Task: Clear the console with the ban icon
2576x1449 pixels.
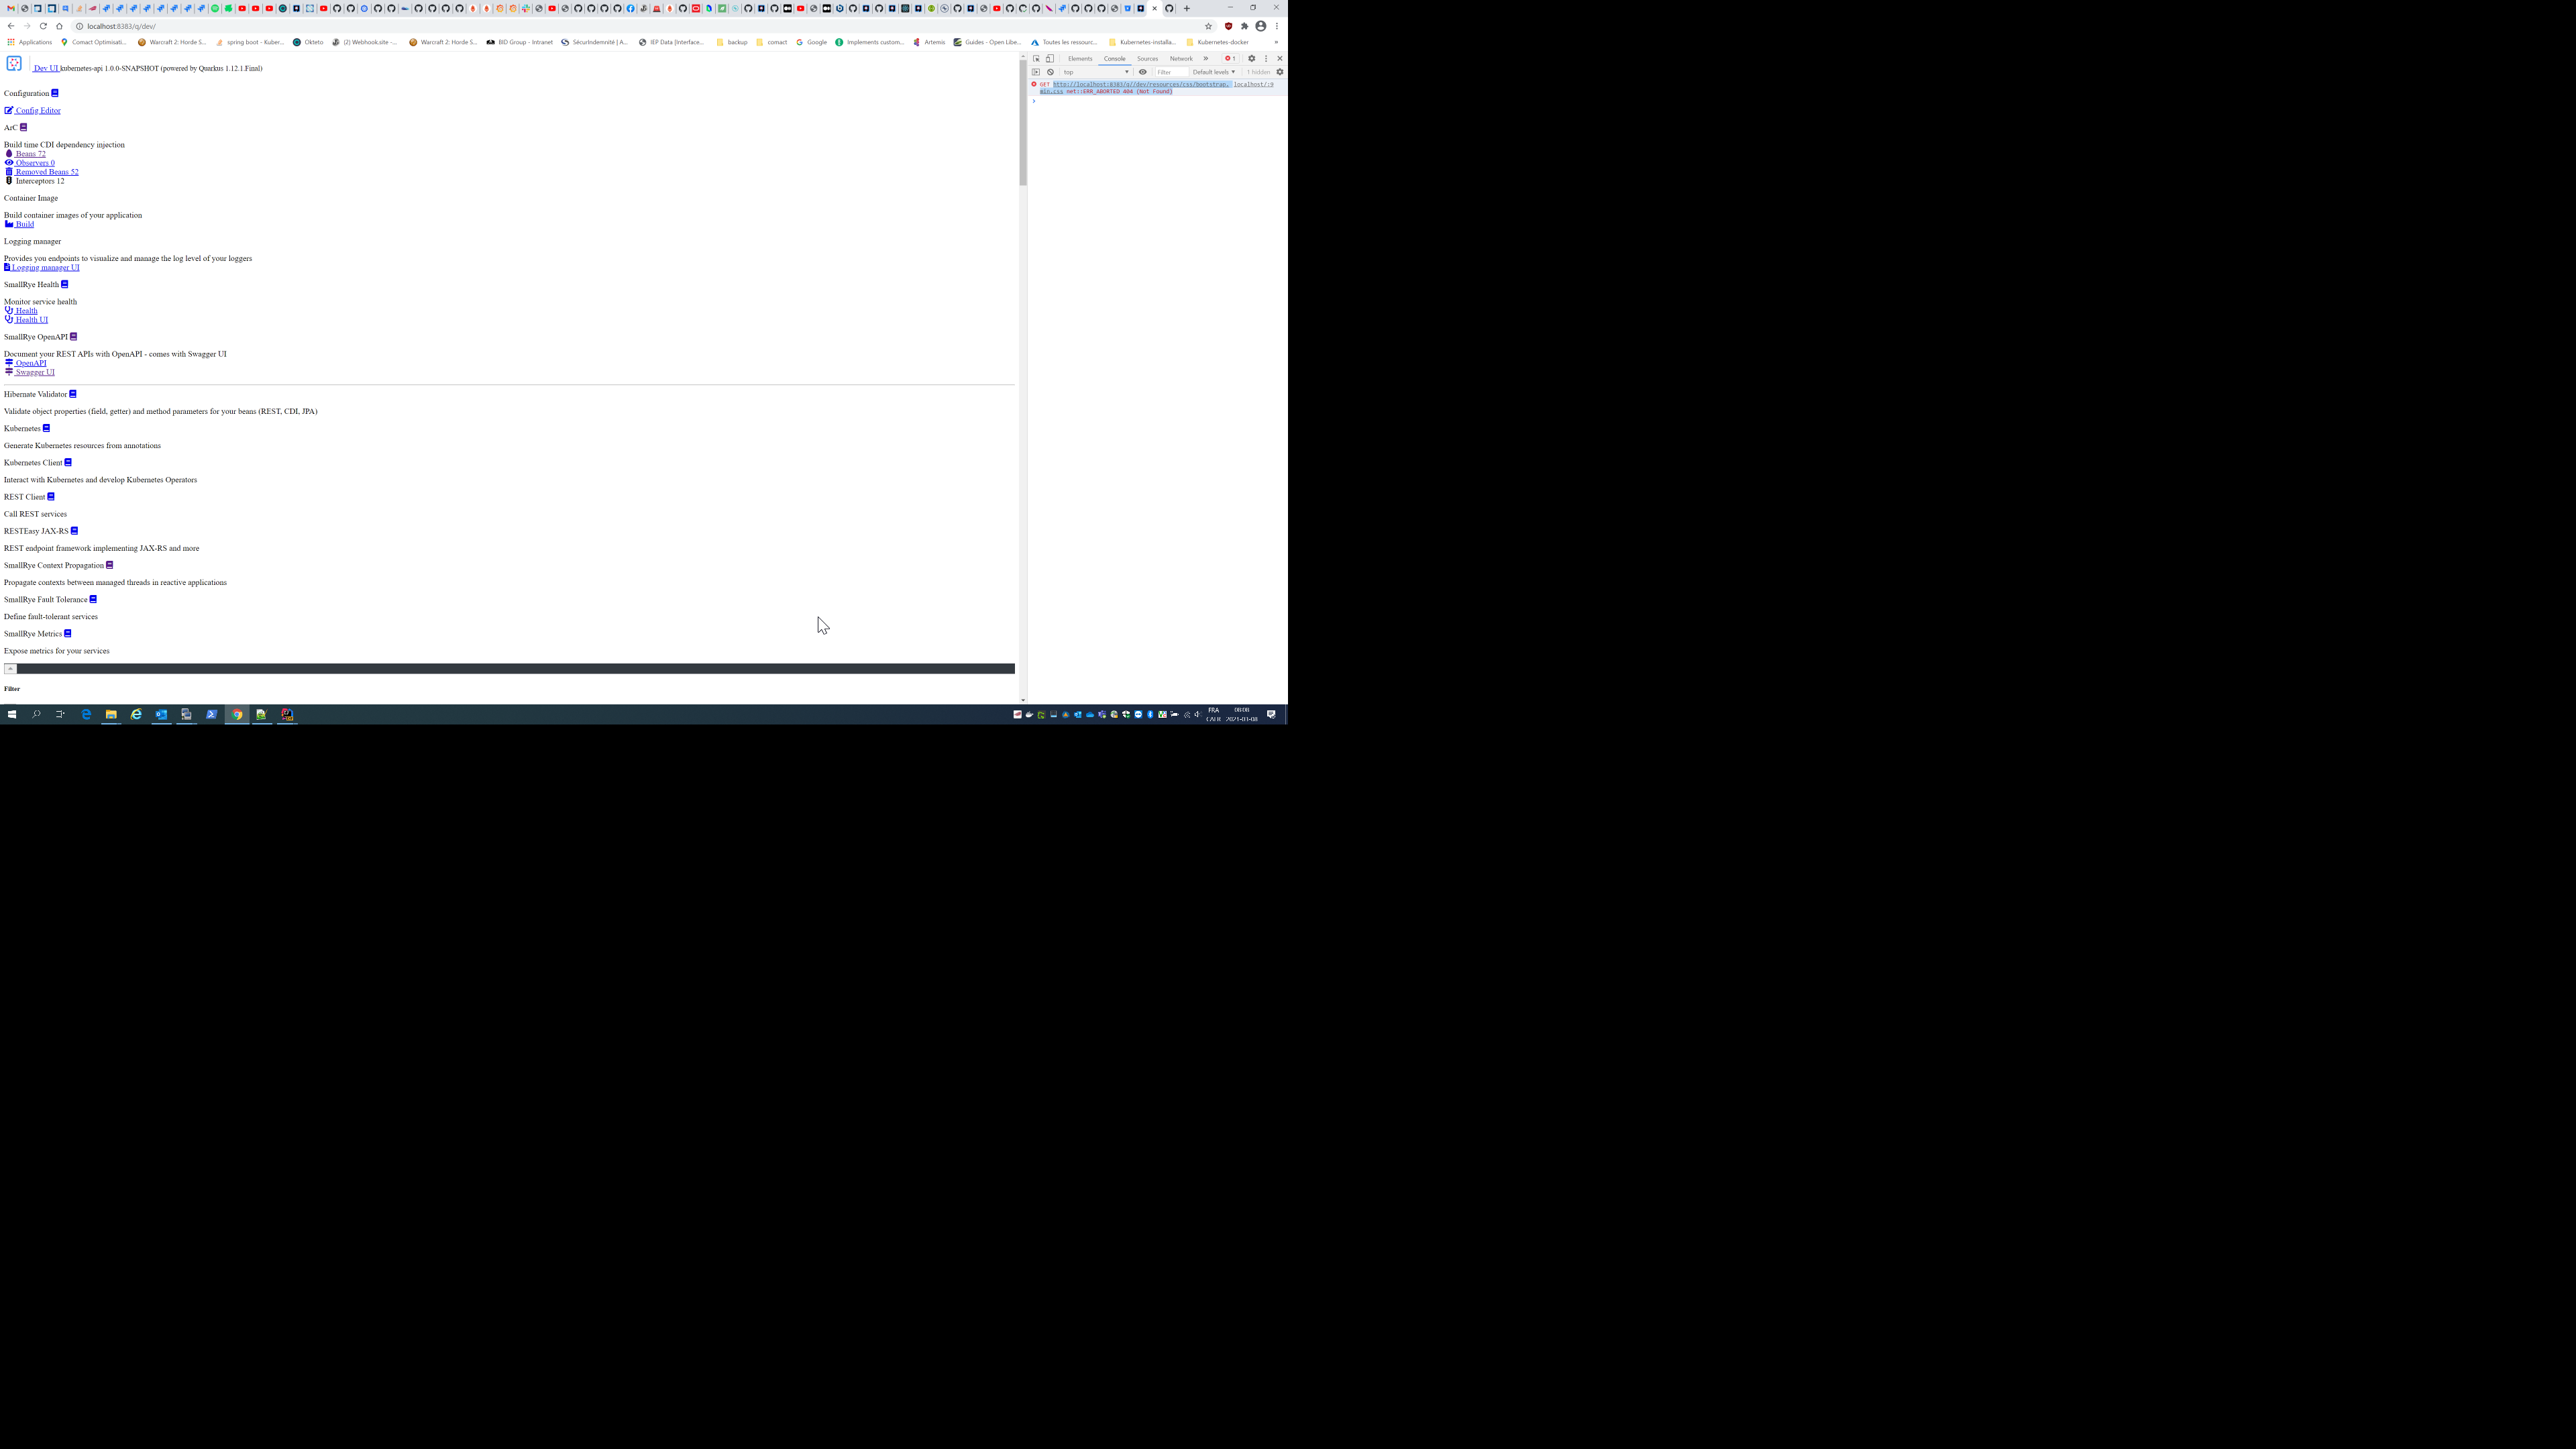Action: click(1050, 72)
